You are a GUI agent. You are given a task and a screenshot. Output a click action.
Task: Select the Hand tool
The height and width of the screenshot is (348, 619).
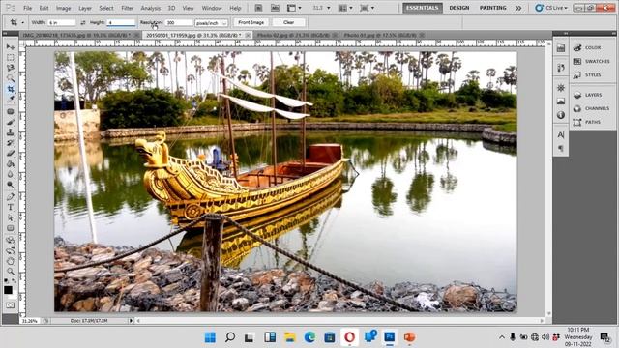point(11,261)
